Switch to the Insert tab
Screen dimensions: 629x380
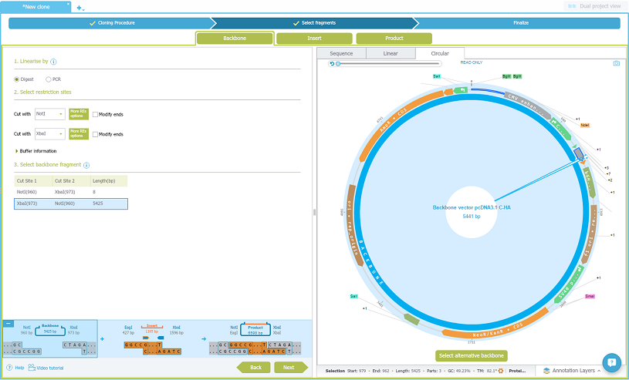click(314, 38)
